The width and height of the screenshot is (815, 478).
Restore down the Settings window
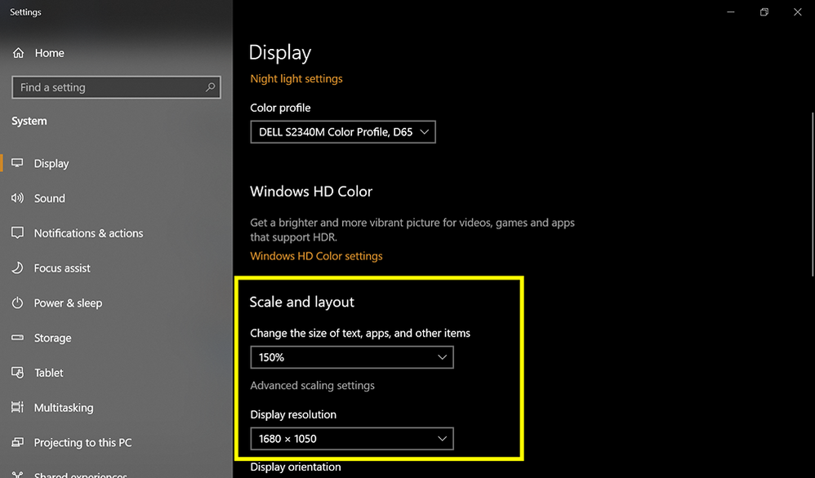click(764, 12)
